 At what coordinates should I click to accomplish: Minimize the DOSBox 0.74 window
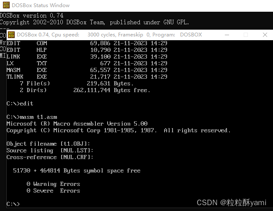227,35
